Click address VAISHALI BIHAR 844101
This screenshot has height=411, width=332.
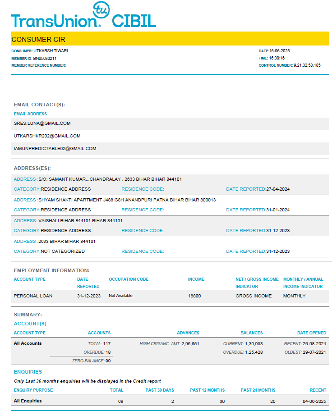click(80, 221)
